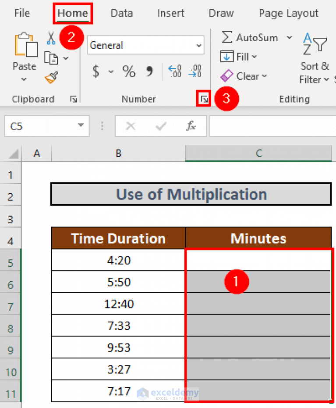Switch to the Data tab
Screen dimensions: 336x408
[122, 13]
